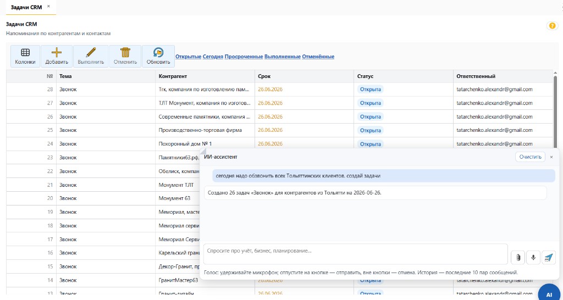563x300 pixels.
Task: Select contractor ТЛТ Монумент in row 27
Action: tap(205, 103)
